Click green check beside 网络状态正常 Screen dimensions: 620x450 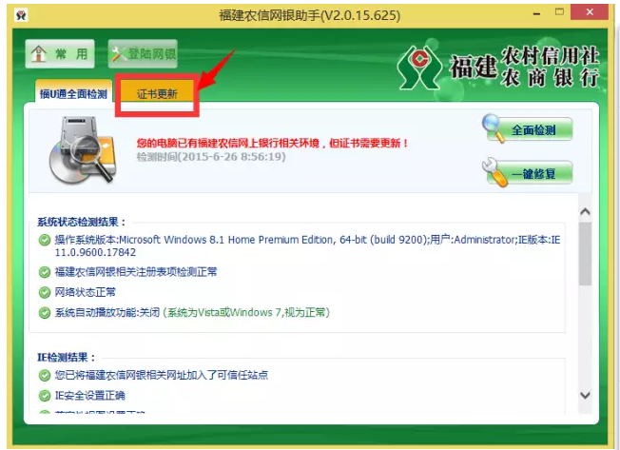(x=45, y=292)
